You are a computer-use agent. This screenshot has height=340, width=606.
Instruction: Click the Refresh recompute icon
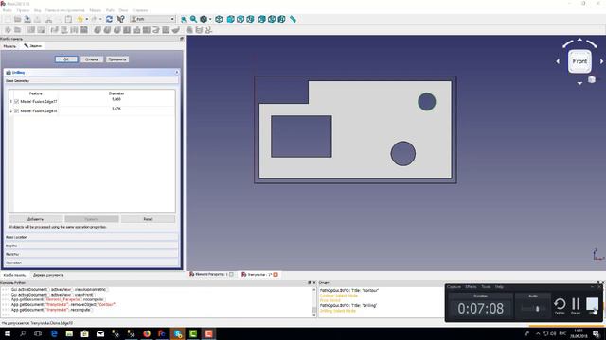(x=110, y=19)
